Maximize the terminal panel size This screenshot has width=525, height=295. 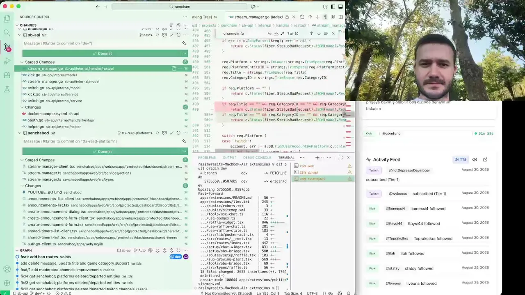[x=340, y=158]
